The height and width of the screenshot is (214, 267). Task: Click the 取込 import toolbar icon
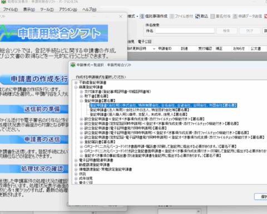[x=197, y=16]
